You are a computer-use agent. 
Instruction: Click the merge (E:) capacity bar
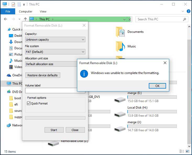click(152, 97)
